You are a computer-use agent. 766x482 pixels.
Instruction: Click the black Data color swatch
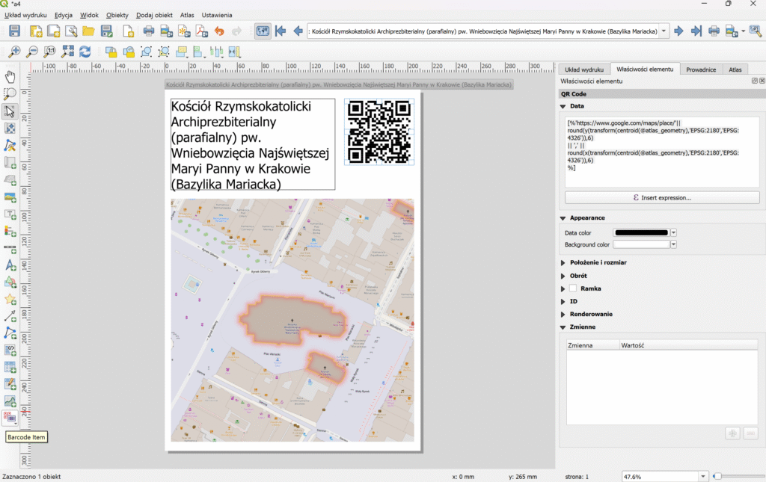(640, 233)
